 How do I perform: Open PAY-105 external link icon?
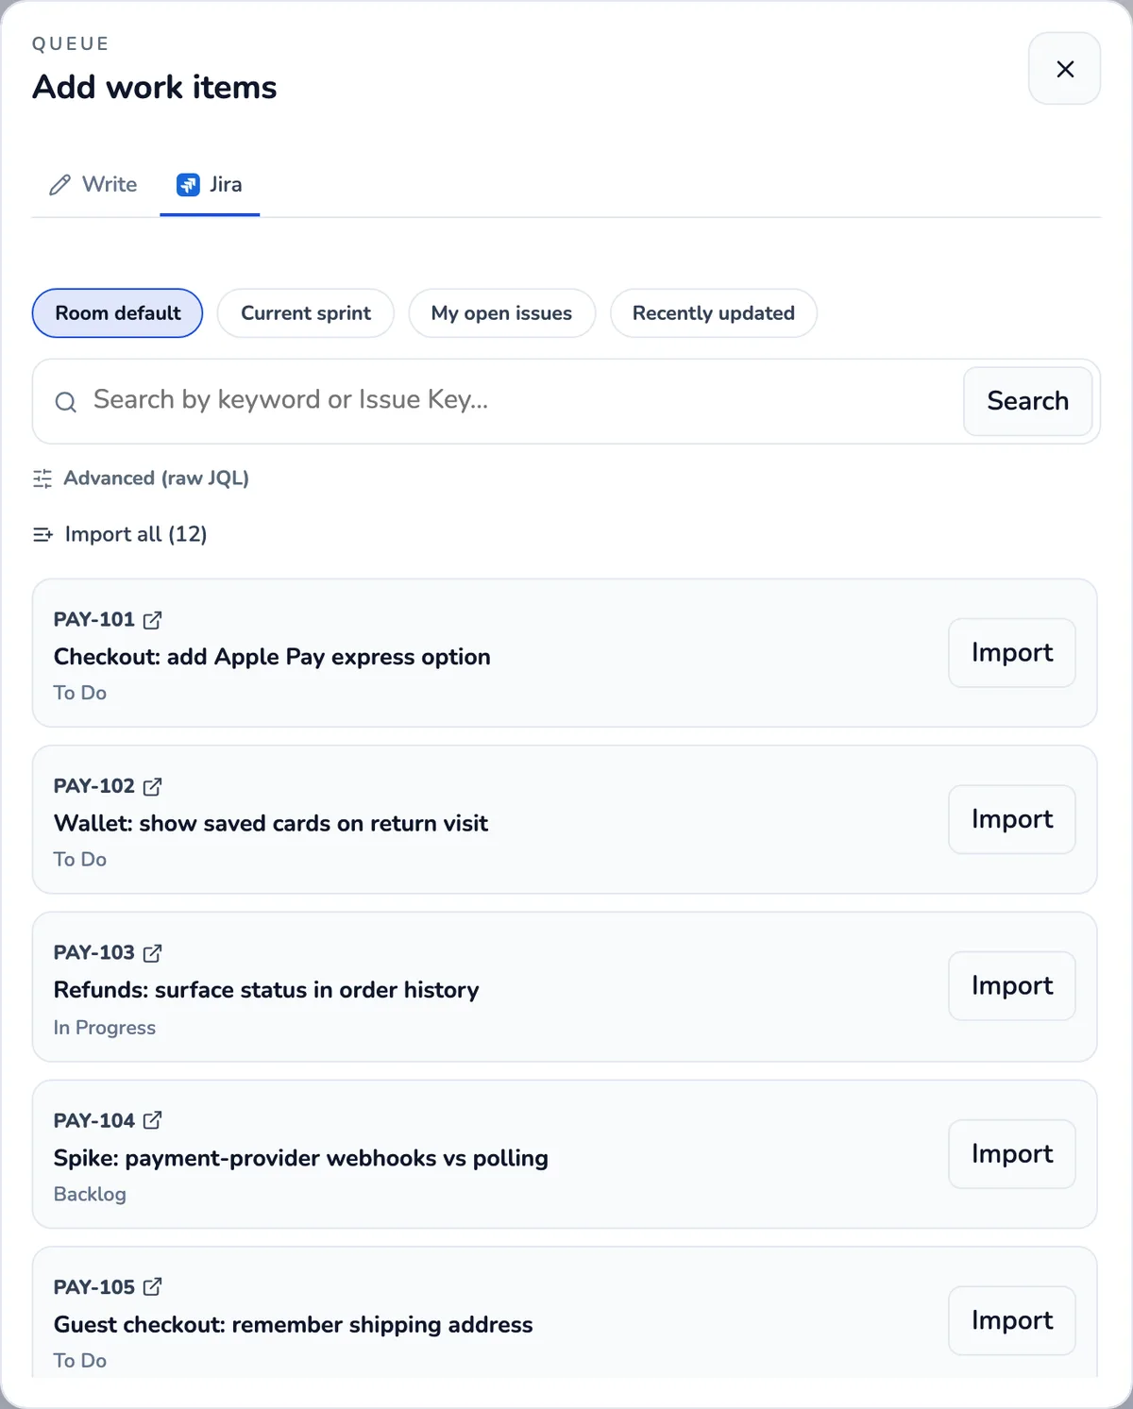[x=152, y=1286]
